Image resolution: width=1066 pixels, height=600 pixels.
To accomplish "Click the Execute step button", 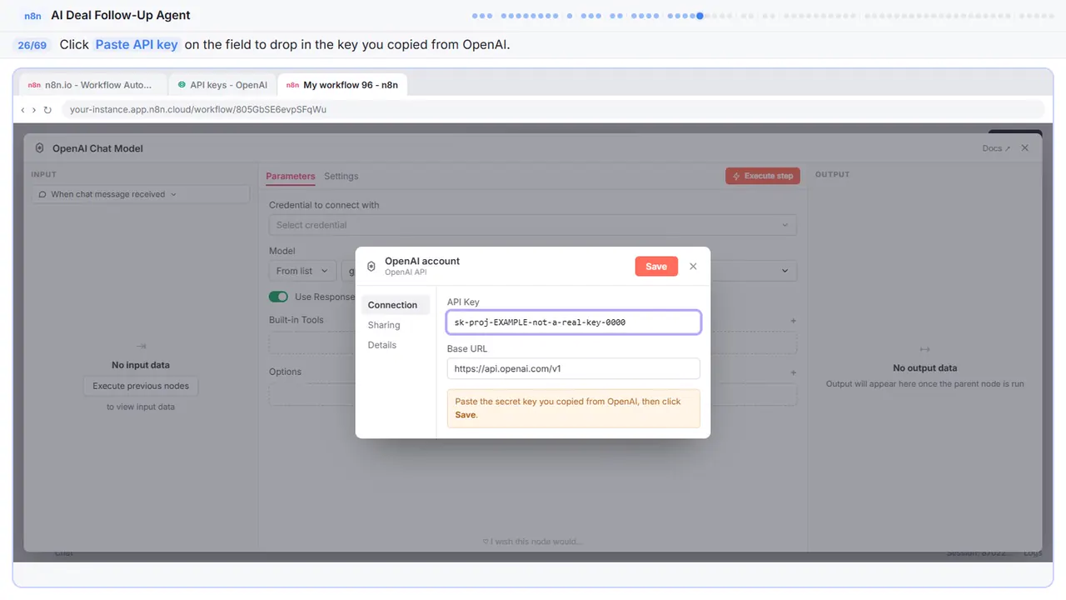I will [x=763, y=176].
